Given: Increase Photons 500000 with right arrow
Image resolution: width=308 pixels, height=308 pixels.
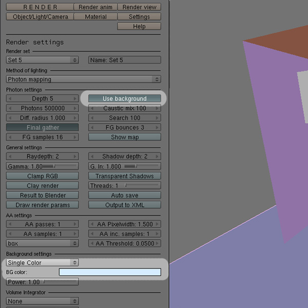Looking at the screenshot, I should [x=75, y=108].
